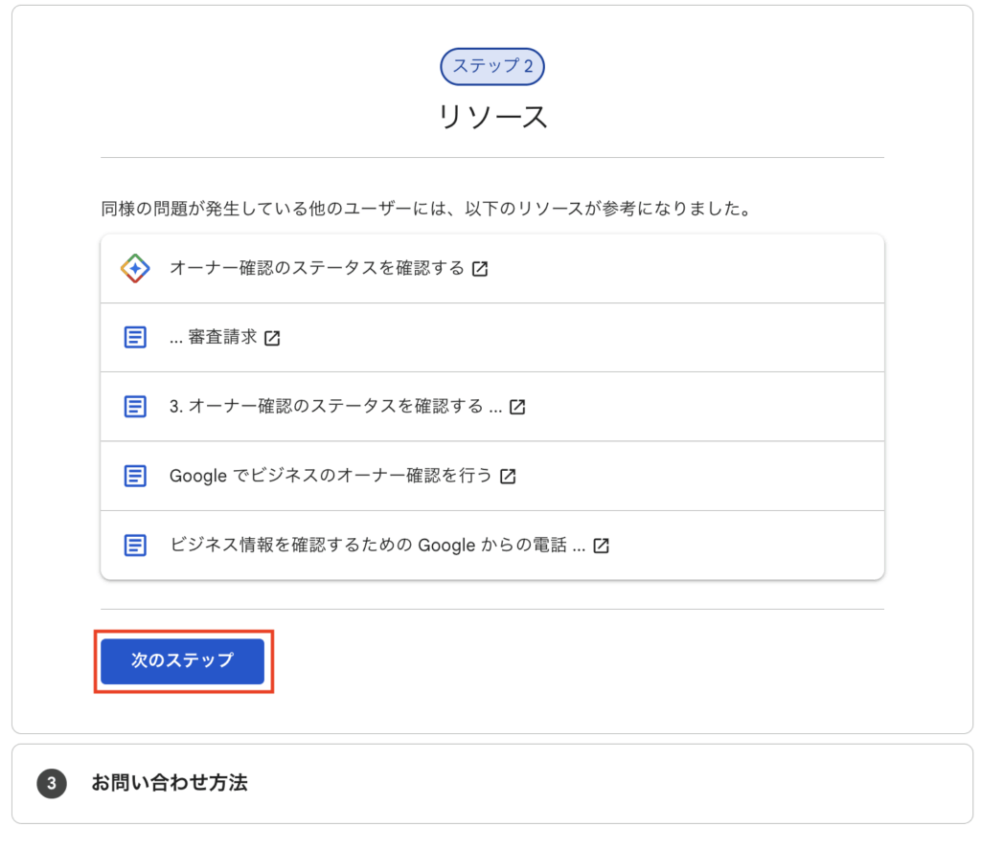Screen dimensions: 981x849
Task: Click the step 3 number circle
Action: pyautogui.click(x=52, y=784)
